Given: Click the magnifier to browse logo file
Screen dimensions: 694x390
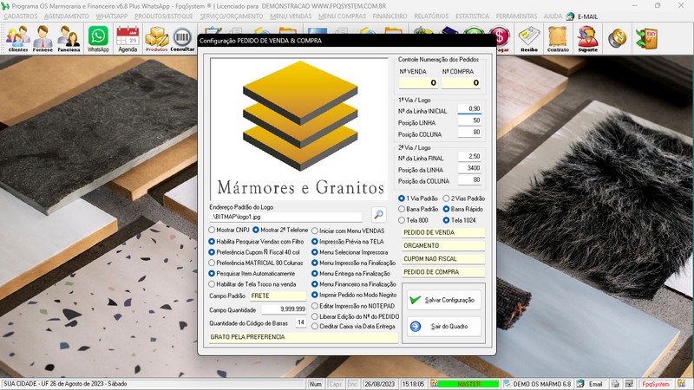Looking at the screenshot, I should [x=378, y=215].
